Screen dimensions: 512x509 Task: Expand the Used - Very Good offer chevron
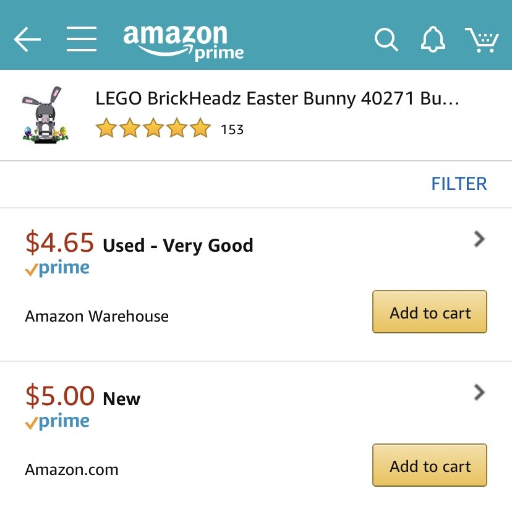(479, 239)
